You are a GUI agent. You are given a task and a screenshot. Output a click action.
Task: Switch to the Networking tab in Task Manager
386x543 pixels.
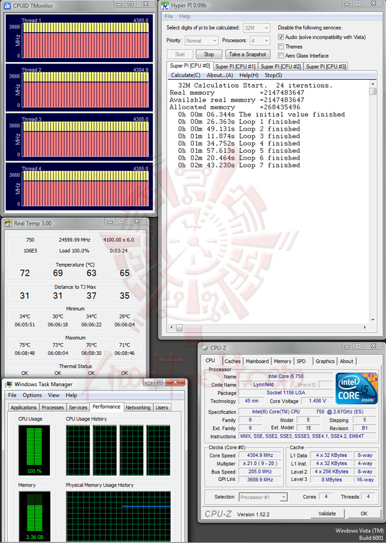138,408
